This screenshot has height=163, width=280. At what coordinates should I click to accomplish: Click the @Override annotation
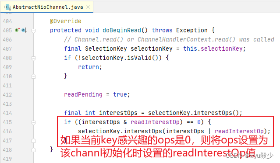(x=66, y=21)
